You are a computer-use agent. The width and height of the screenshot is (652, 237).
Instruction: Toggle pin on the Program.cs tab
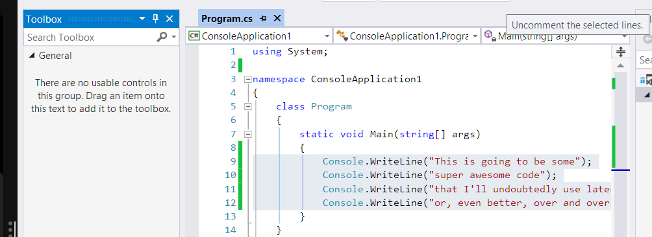click(x=263, y=19)
